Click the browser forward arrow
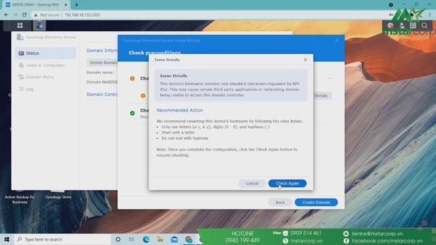 [15, 15]
